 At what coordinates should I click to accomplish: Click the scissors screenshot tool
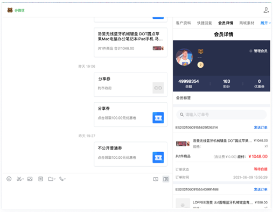tap(19, 179)
